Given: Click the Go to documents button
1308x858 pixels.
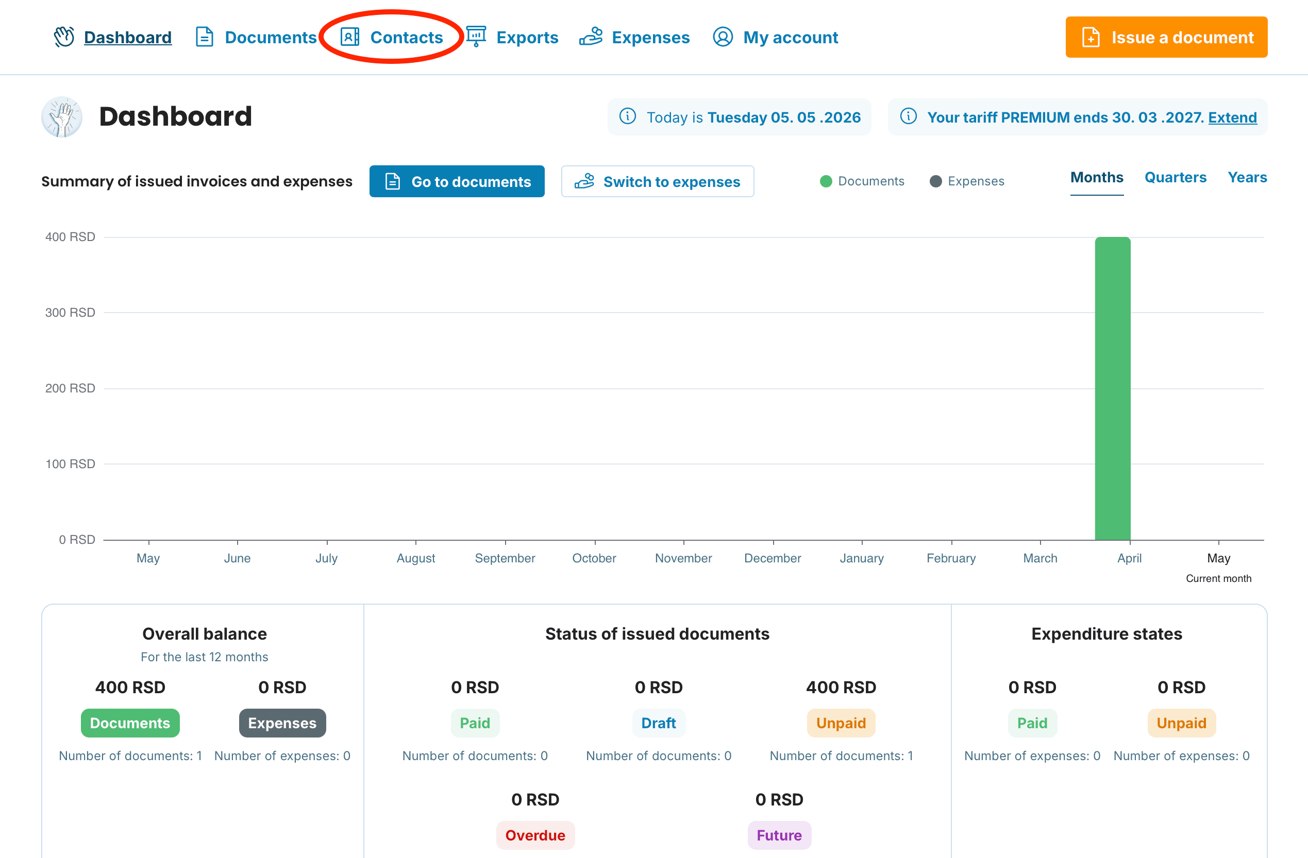Looking at the screenshot, I should tap(457, 181).
